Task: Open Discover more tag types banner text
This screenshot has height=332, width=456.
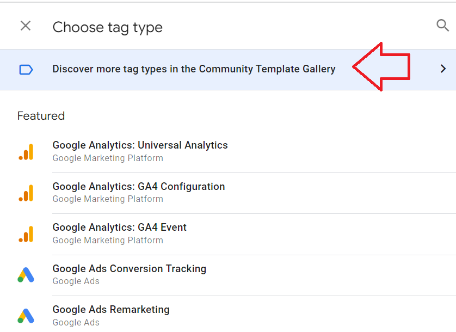Action: pos(194,69)
